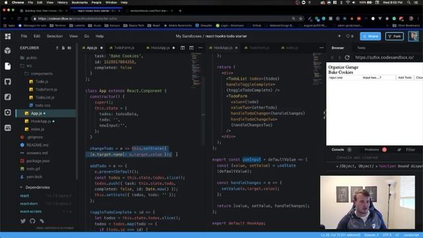The width and height of the screenshot is (423, 238).
Task: Open the Go menu
Action: [87, 36]
